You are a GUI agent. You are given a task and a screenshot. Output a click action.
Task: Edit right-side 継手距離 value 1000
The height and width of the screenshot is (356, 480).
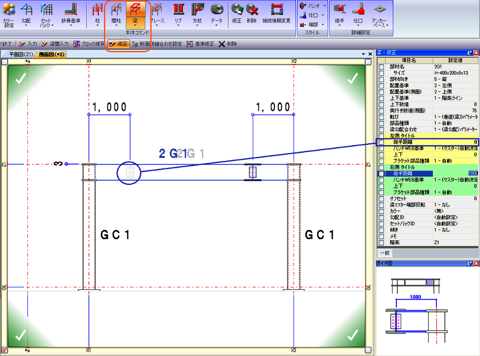click(456, 173)
